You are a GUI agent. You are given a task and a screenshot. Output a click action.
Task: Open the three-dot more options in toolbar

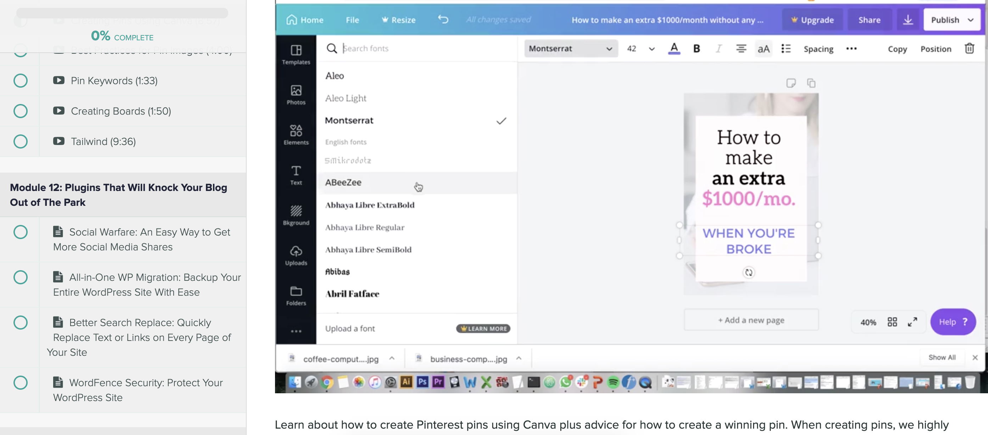851,49
